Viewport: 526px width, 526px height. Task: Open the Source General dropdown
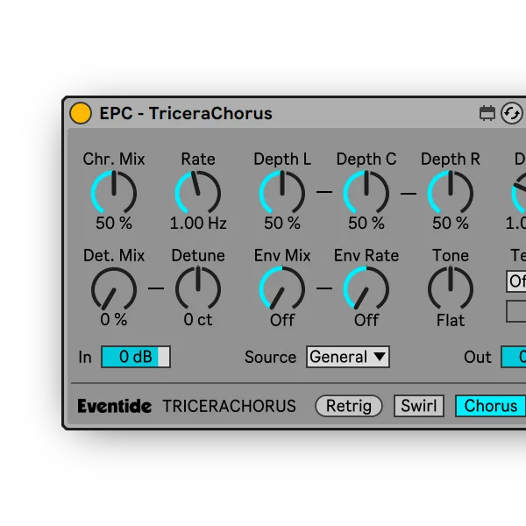coord(348,357)
